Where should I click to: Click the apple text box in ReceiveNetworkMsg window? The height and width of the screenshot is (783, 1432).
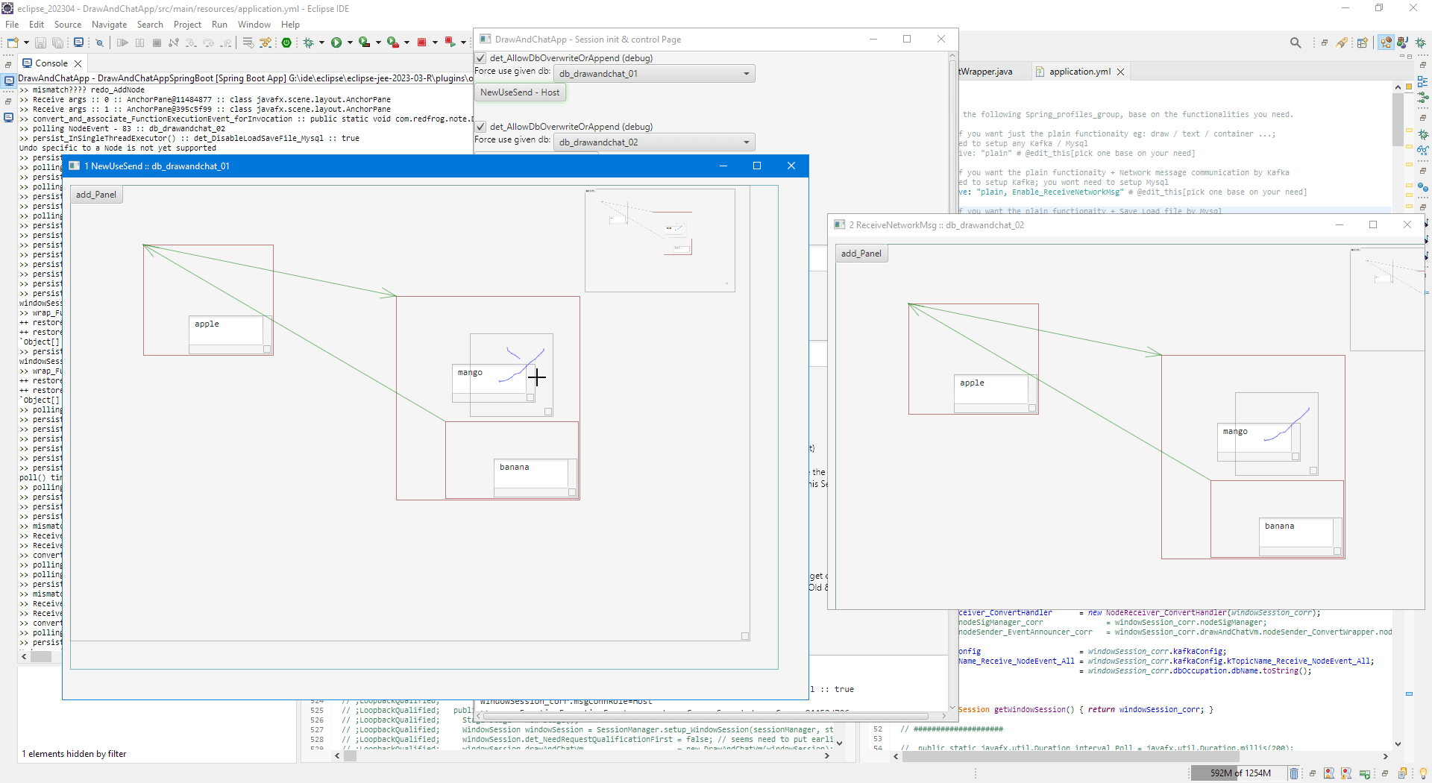click(x=990, y=388)
